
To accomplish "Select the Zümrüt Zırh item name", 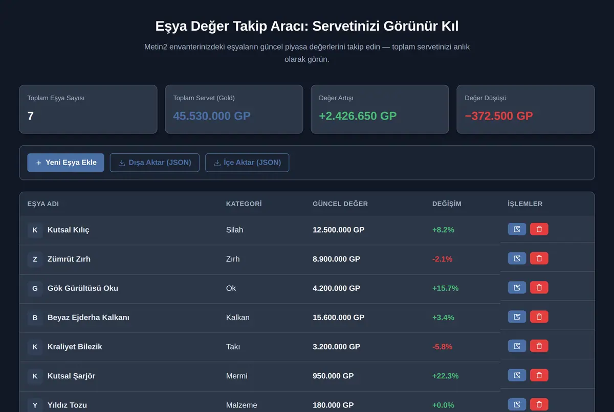I will (x=69, y=259).
